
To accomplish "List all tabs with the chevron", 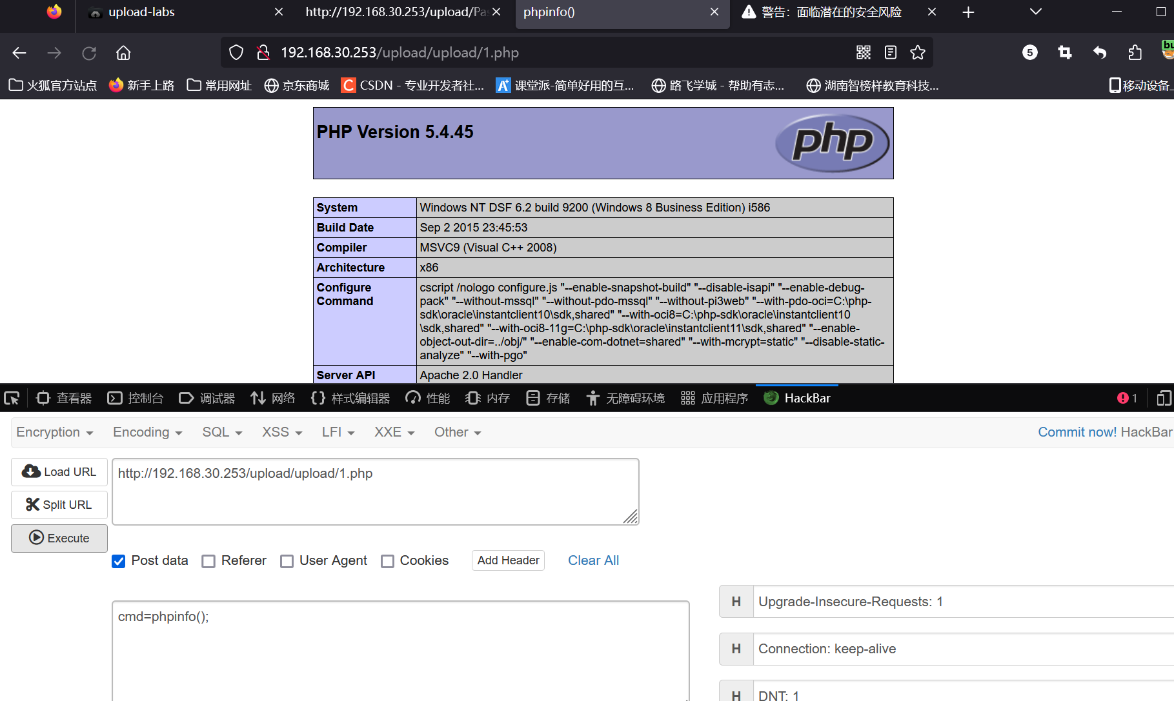I will (x=1036, y=12).
